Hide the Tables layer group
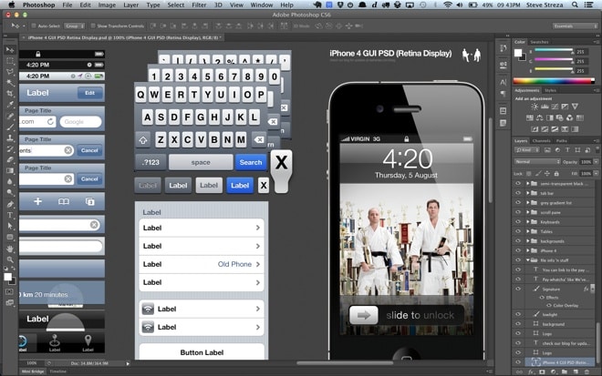This screenshot has height=376, width=602. click(x=518, y=231)
